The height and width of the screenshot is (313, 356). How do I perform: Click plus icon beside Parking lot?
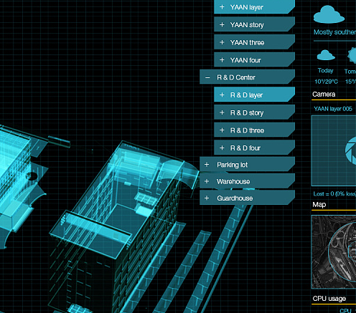[207, 165]
